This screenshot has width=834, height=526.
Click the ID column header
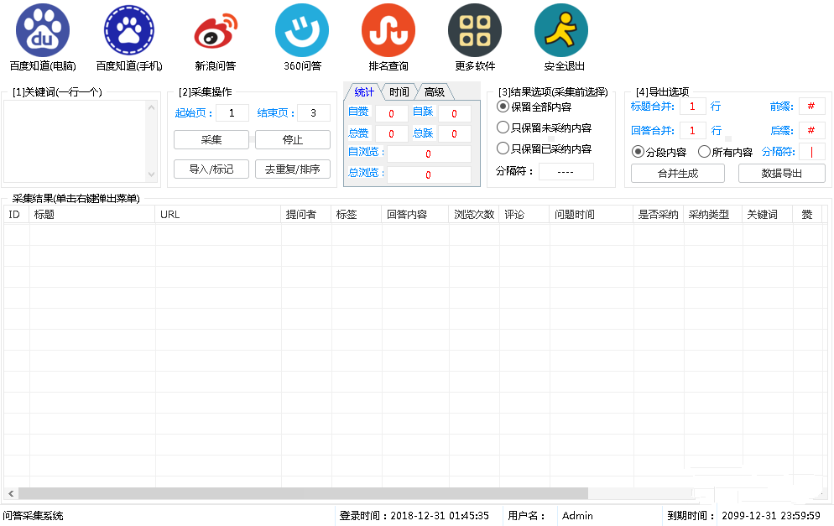tap(16, 214)
